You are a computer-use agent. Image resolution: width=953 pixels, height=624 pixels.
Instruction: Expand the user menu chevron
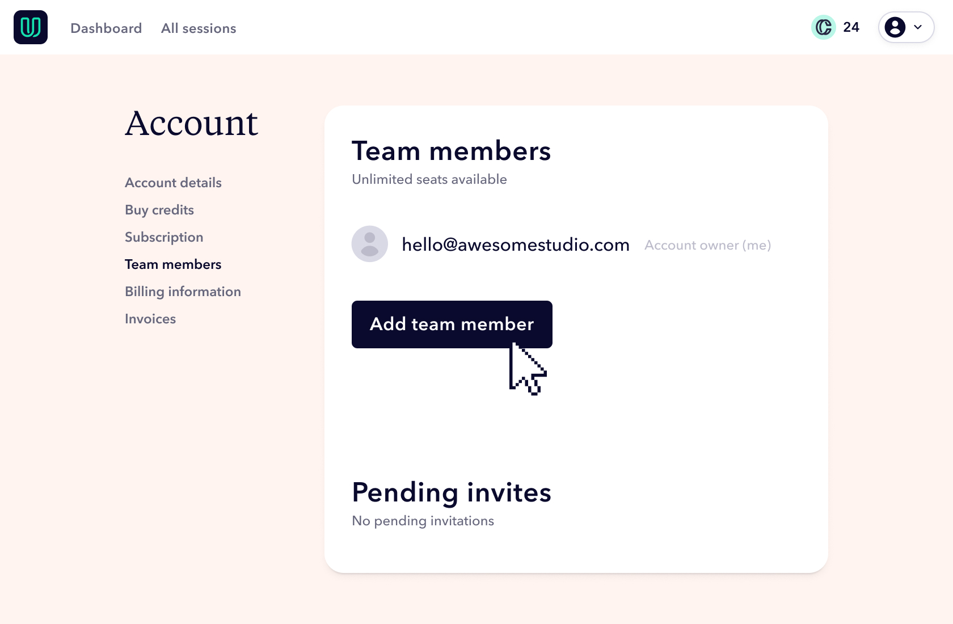(x=918, y=27)
